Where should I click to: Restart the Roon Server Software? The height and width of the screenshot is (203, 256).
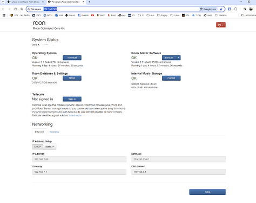click(x=169, y=58)
